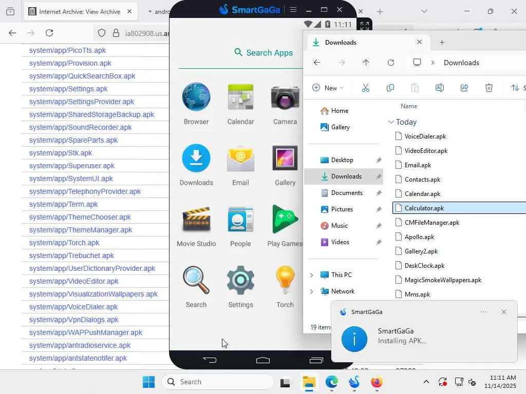Sort file list by Name column

(x=409, y=106)
